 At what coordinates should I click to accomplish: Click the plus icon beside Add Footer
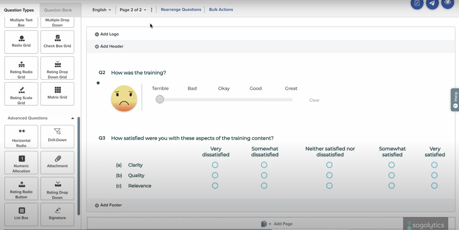pyautogui.click(x=97, y=205)
